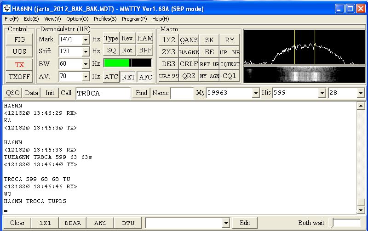Toggle the NET button
Image resolution: width=368 pixels, height=231 pixels.
128,77
